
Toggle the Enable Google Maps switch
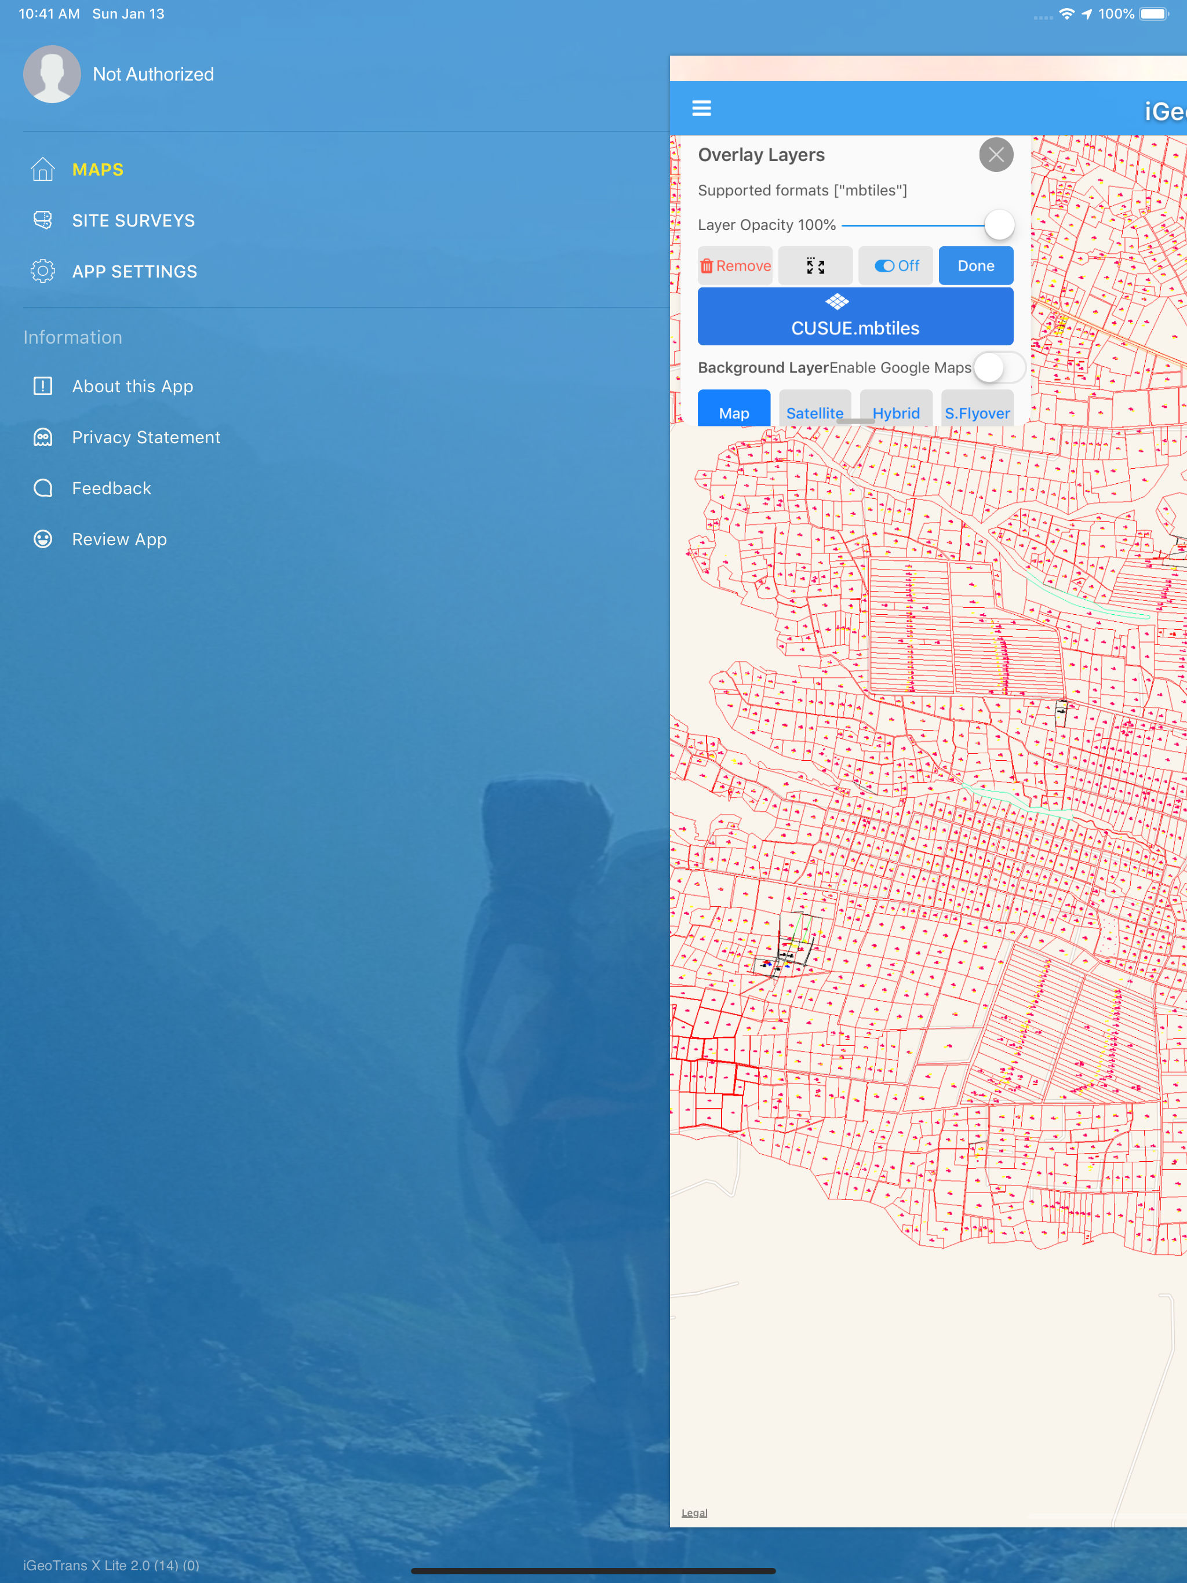point(999,368)
